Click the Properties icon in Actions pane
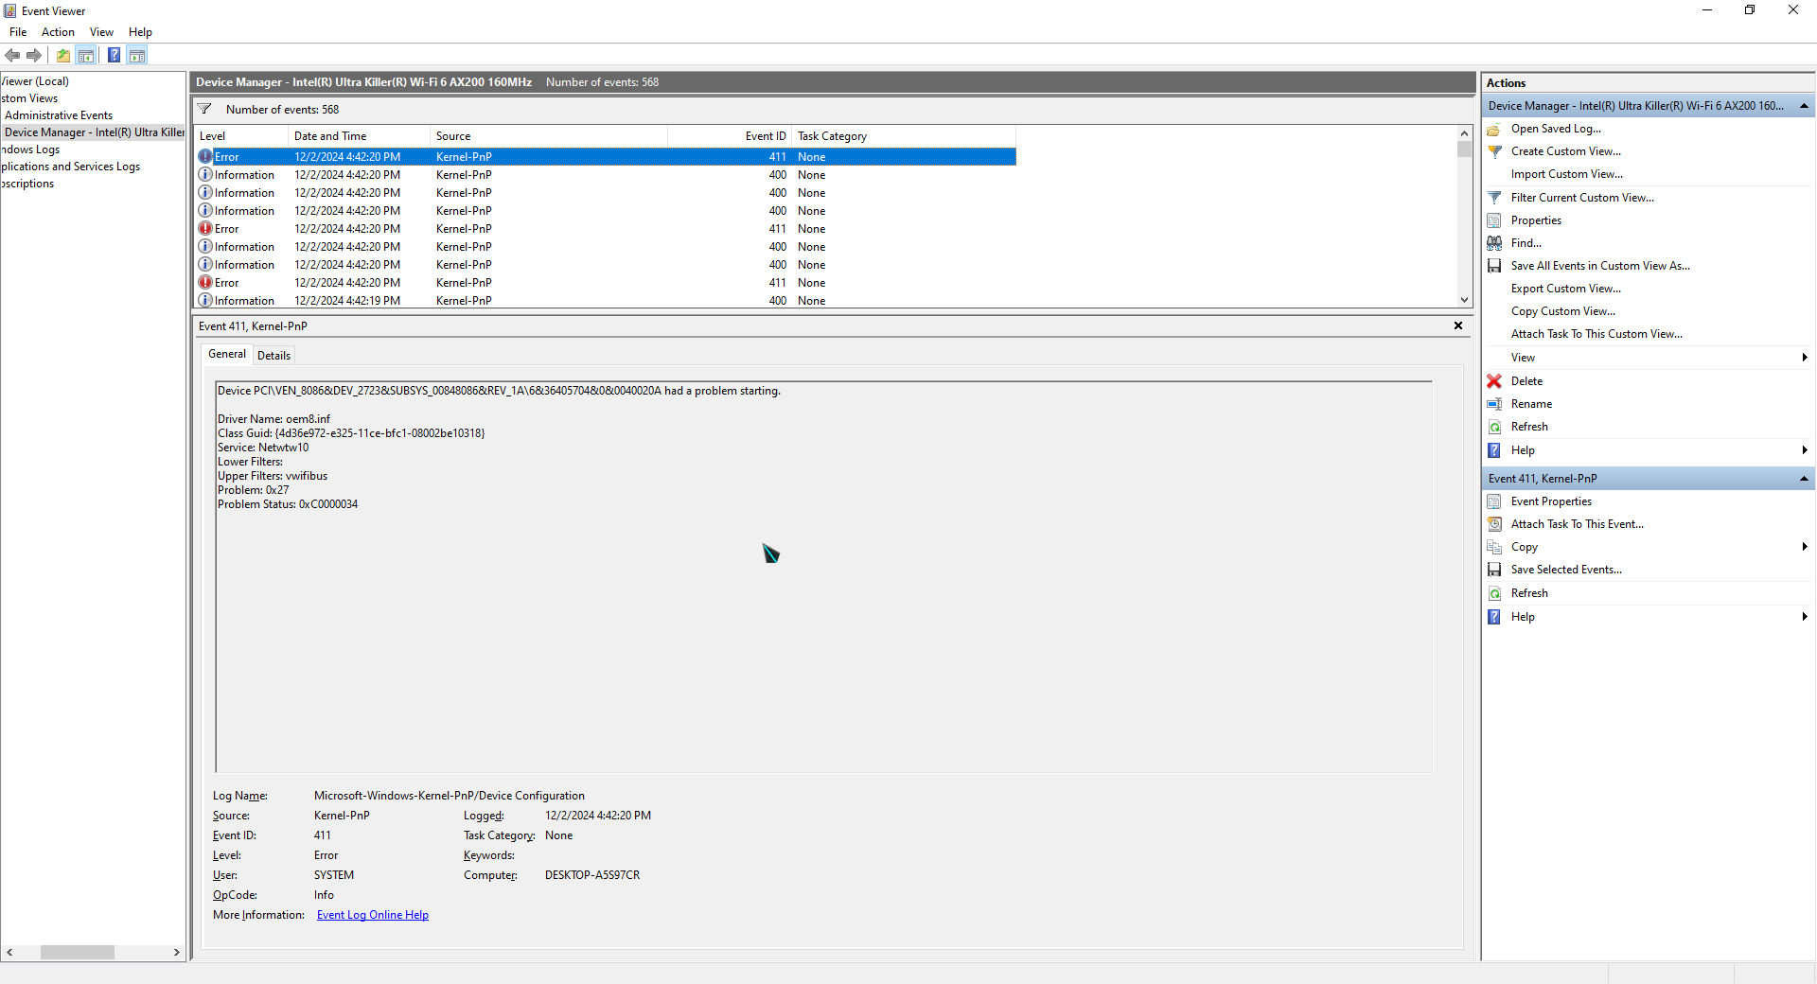The image size is (1817, 984). pyautogui.click(x=1494, y=220)
